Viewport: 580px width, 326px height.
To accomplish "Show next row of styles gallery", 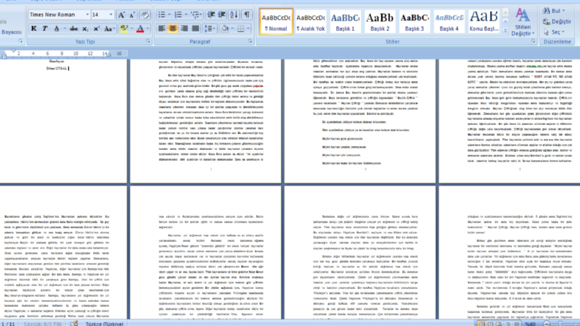I will (505, 21).
